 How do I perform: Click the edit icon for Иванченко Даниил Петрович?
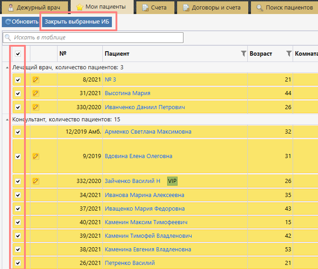tap(36, 107)
